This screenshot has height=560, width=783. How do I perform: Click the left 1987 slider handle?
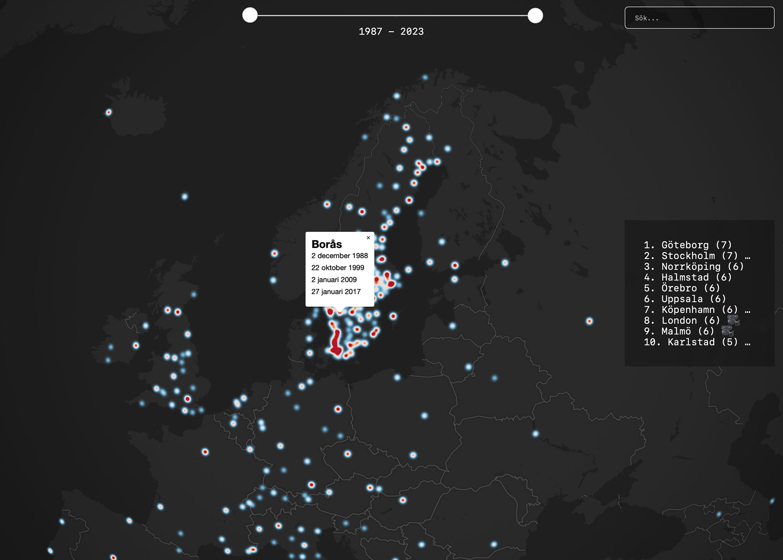[250, 16]
